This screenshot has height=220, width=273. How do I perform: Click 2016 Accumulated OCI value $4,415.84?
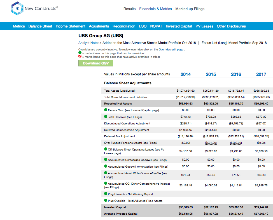click(236, 186)
